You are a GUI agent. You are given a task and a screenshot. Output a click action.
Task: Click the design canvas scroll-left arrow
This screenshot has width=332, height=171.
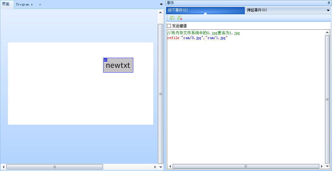[3, 167]
